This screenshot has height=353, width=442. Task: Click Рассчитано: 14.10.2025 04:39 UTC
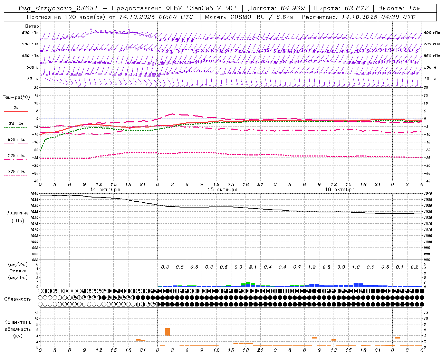coord(358,17)
